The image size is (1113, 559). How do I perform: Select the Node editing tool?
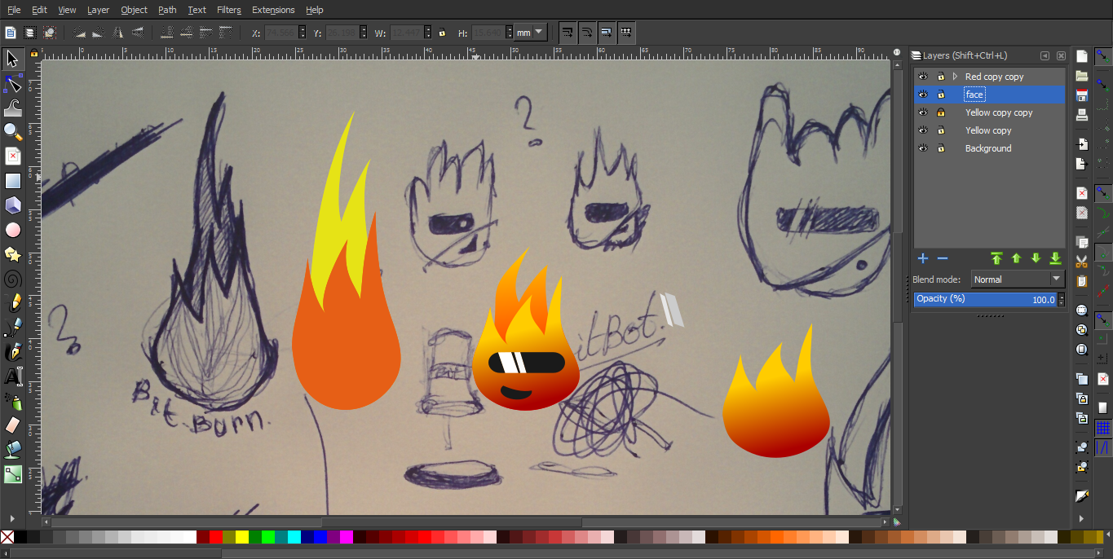13,83
